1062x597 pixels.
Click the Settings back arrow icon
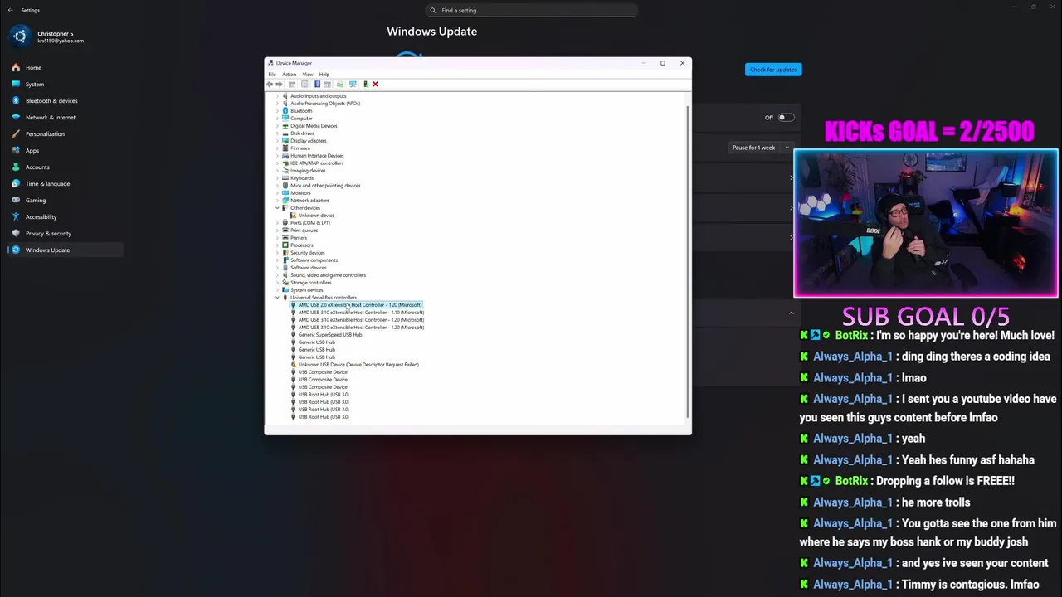tap(10, 10)
